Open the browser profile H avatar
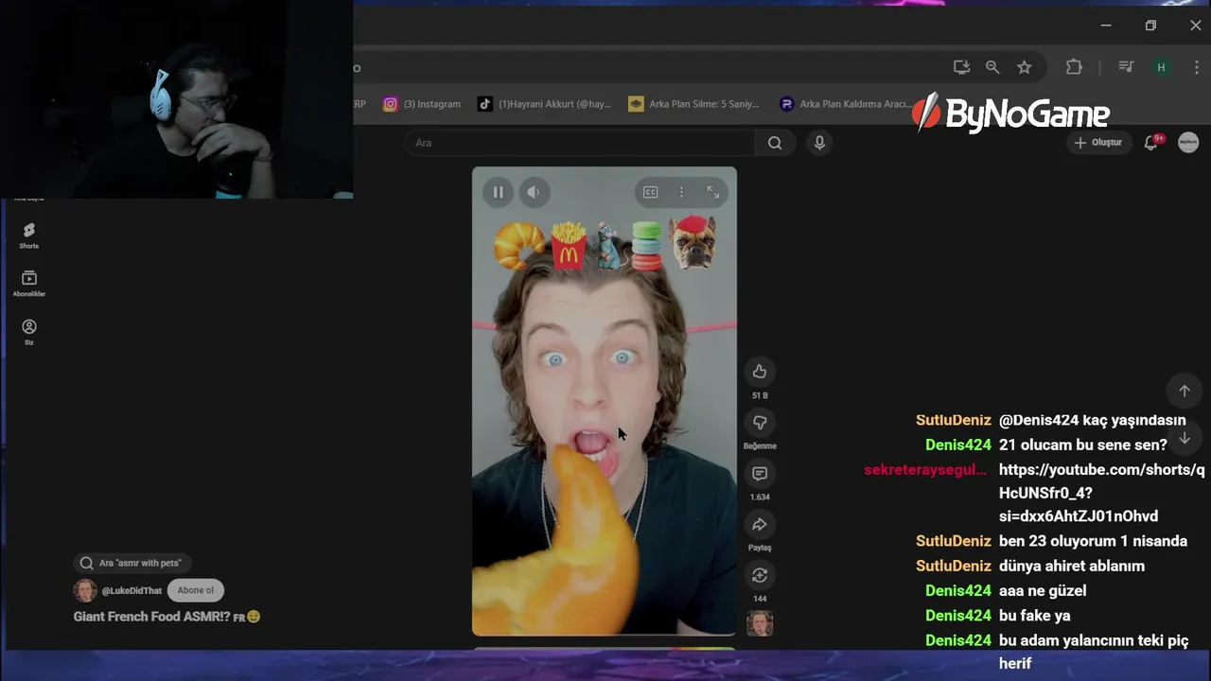This screenshot has width=1211, height=681. 1161,67
